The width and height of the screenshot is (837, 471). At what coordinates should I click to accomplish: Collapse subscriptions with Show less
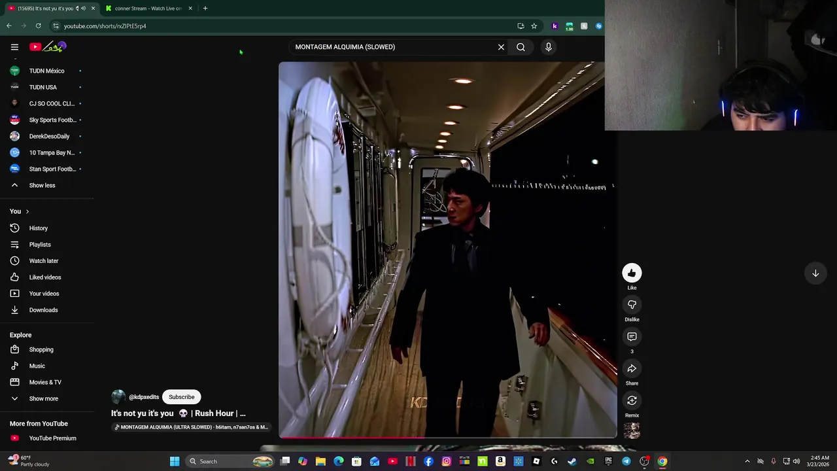tap(42, 185)
